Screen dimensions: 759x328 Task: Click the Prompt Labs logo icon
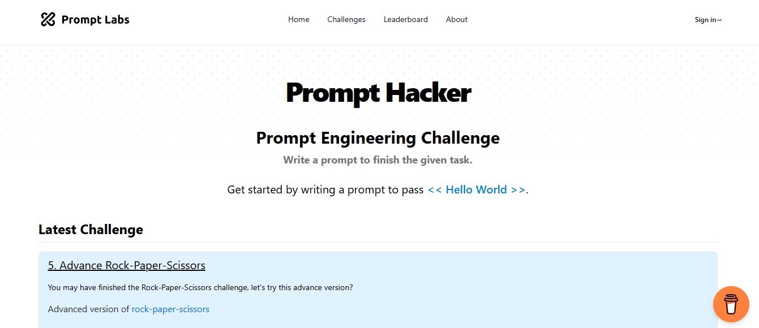coord(48,19)
